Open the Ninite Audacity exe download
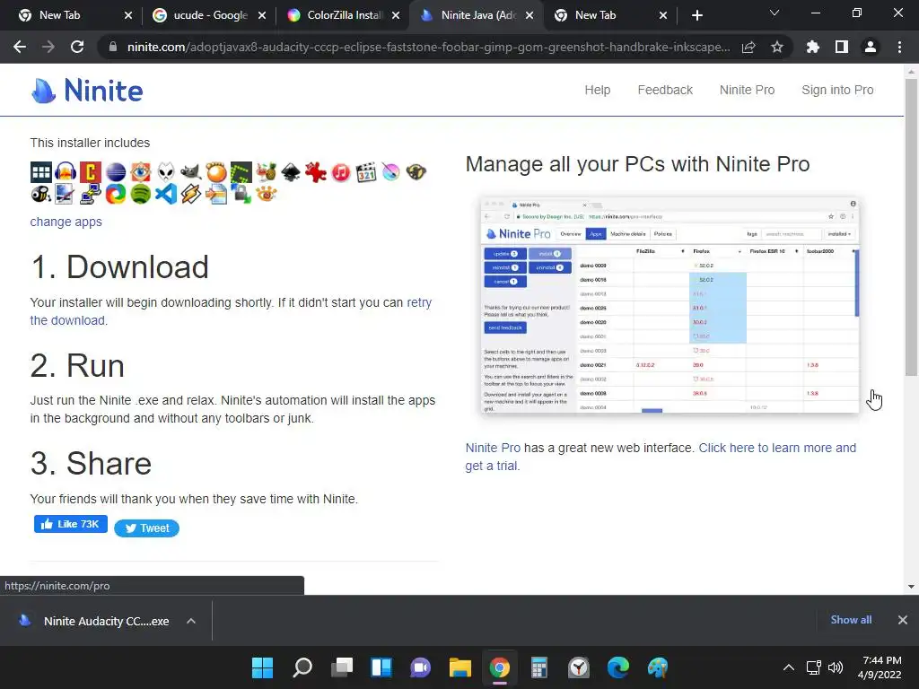919x689 pixels. tap(106, 621)
